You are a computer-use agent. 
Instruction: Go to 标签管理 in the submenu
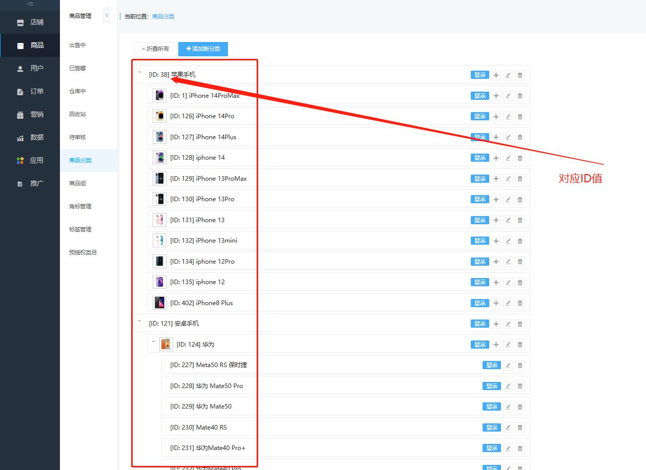pos(80,229)
